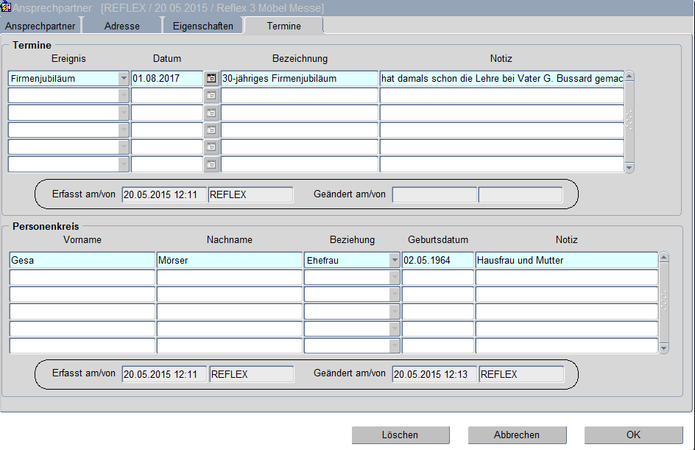Click calendar icon in fourth Termine row

tap(211, 130)
